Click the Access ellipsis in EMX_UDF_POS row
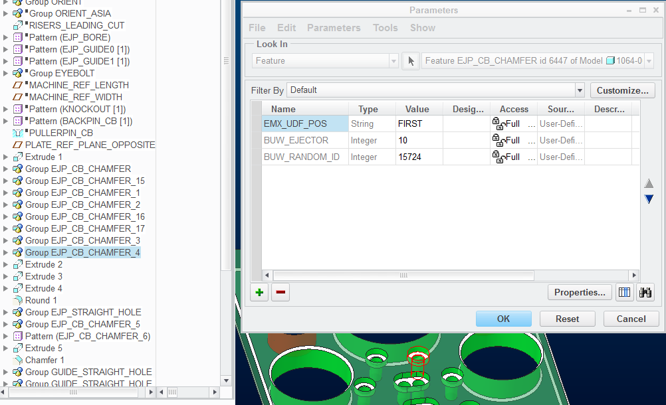This screenshot has width=666, height=405. 531,124
